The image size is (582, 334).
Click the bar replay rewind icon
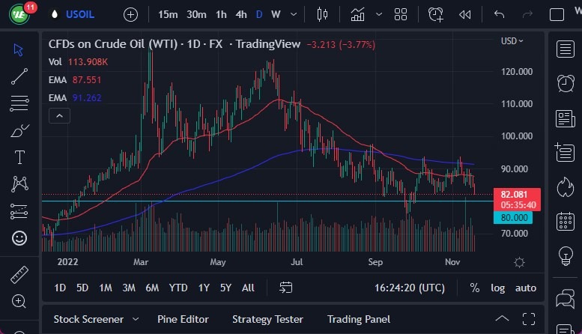(465, 14)
